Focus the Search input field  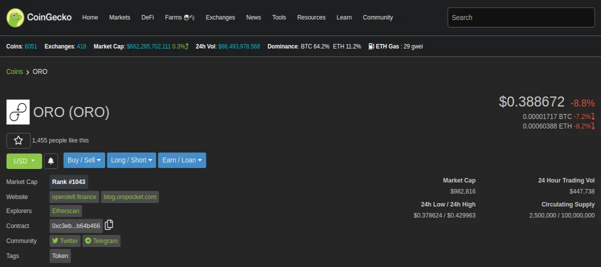point(521,17)
